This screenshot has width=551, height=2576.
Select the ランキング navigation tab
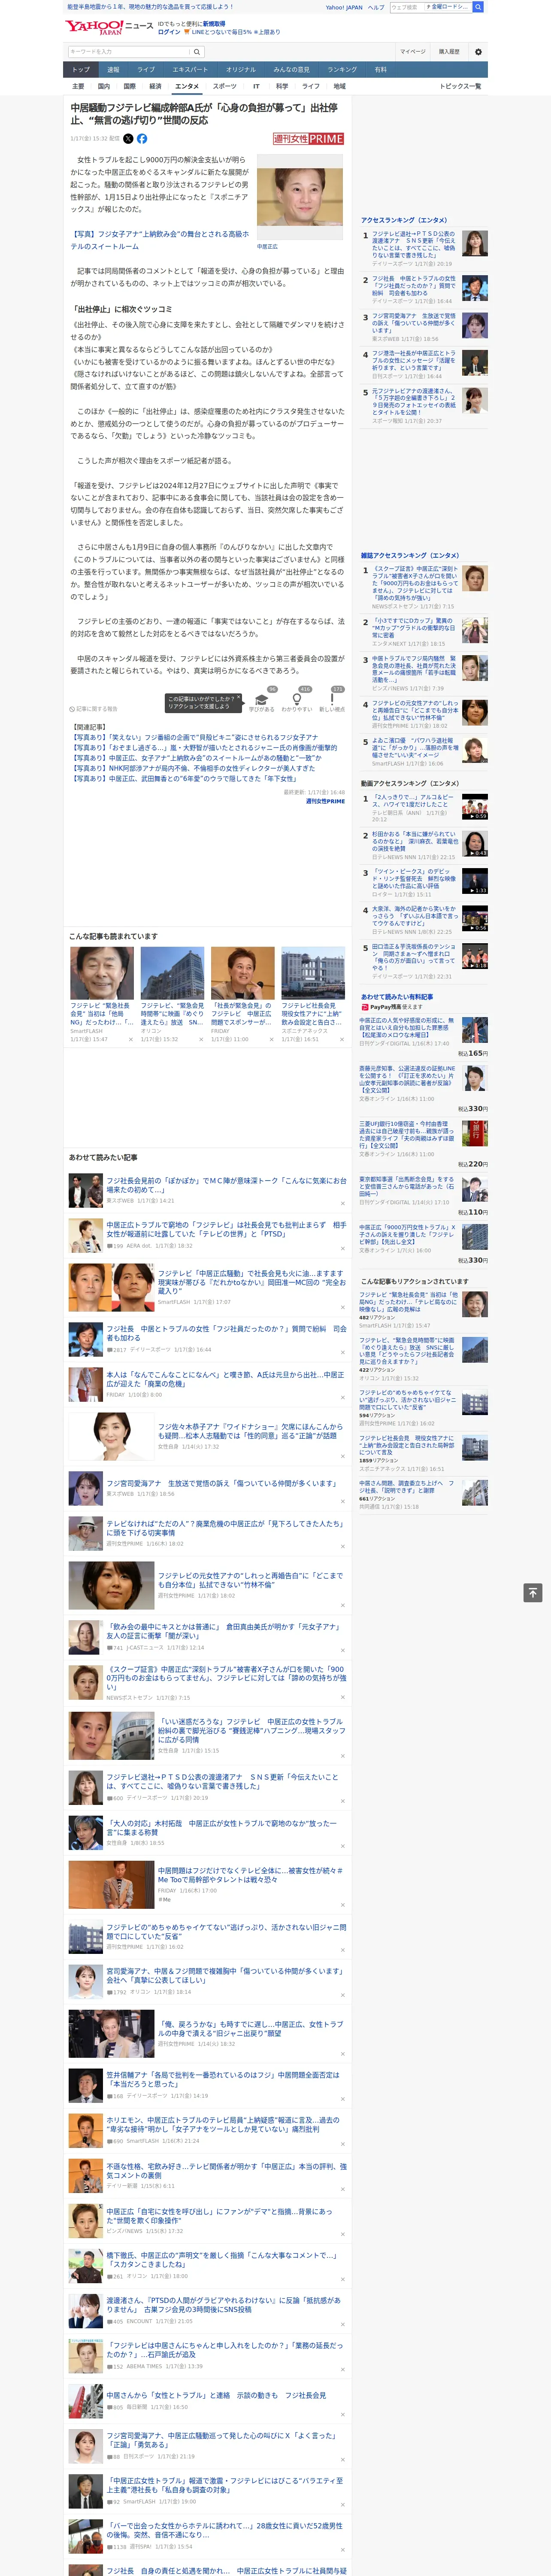pyautogui.click(x=343, y=70)
